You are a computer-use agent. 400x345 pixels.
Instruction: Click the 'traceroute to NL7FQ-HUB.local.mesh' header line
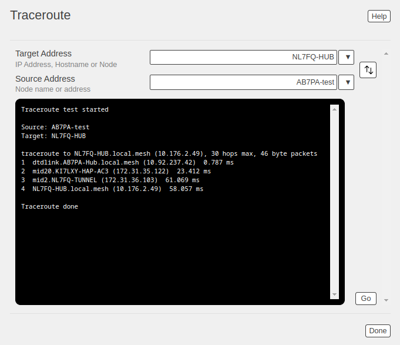pos(169,153)
